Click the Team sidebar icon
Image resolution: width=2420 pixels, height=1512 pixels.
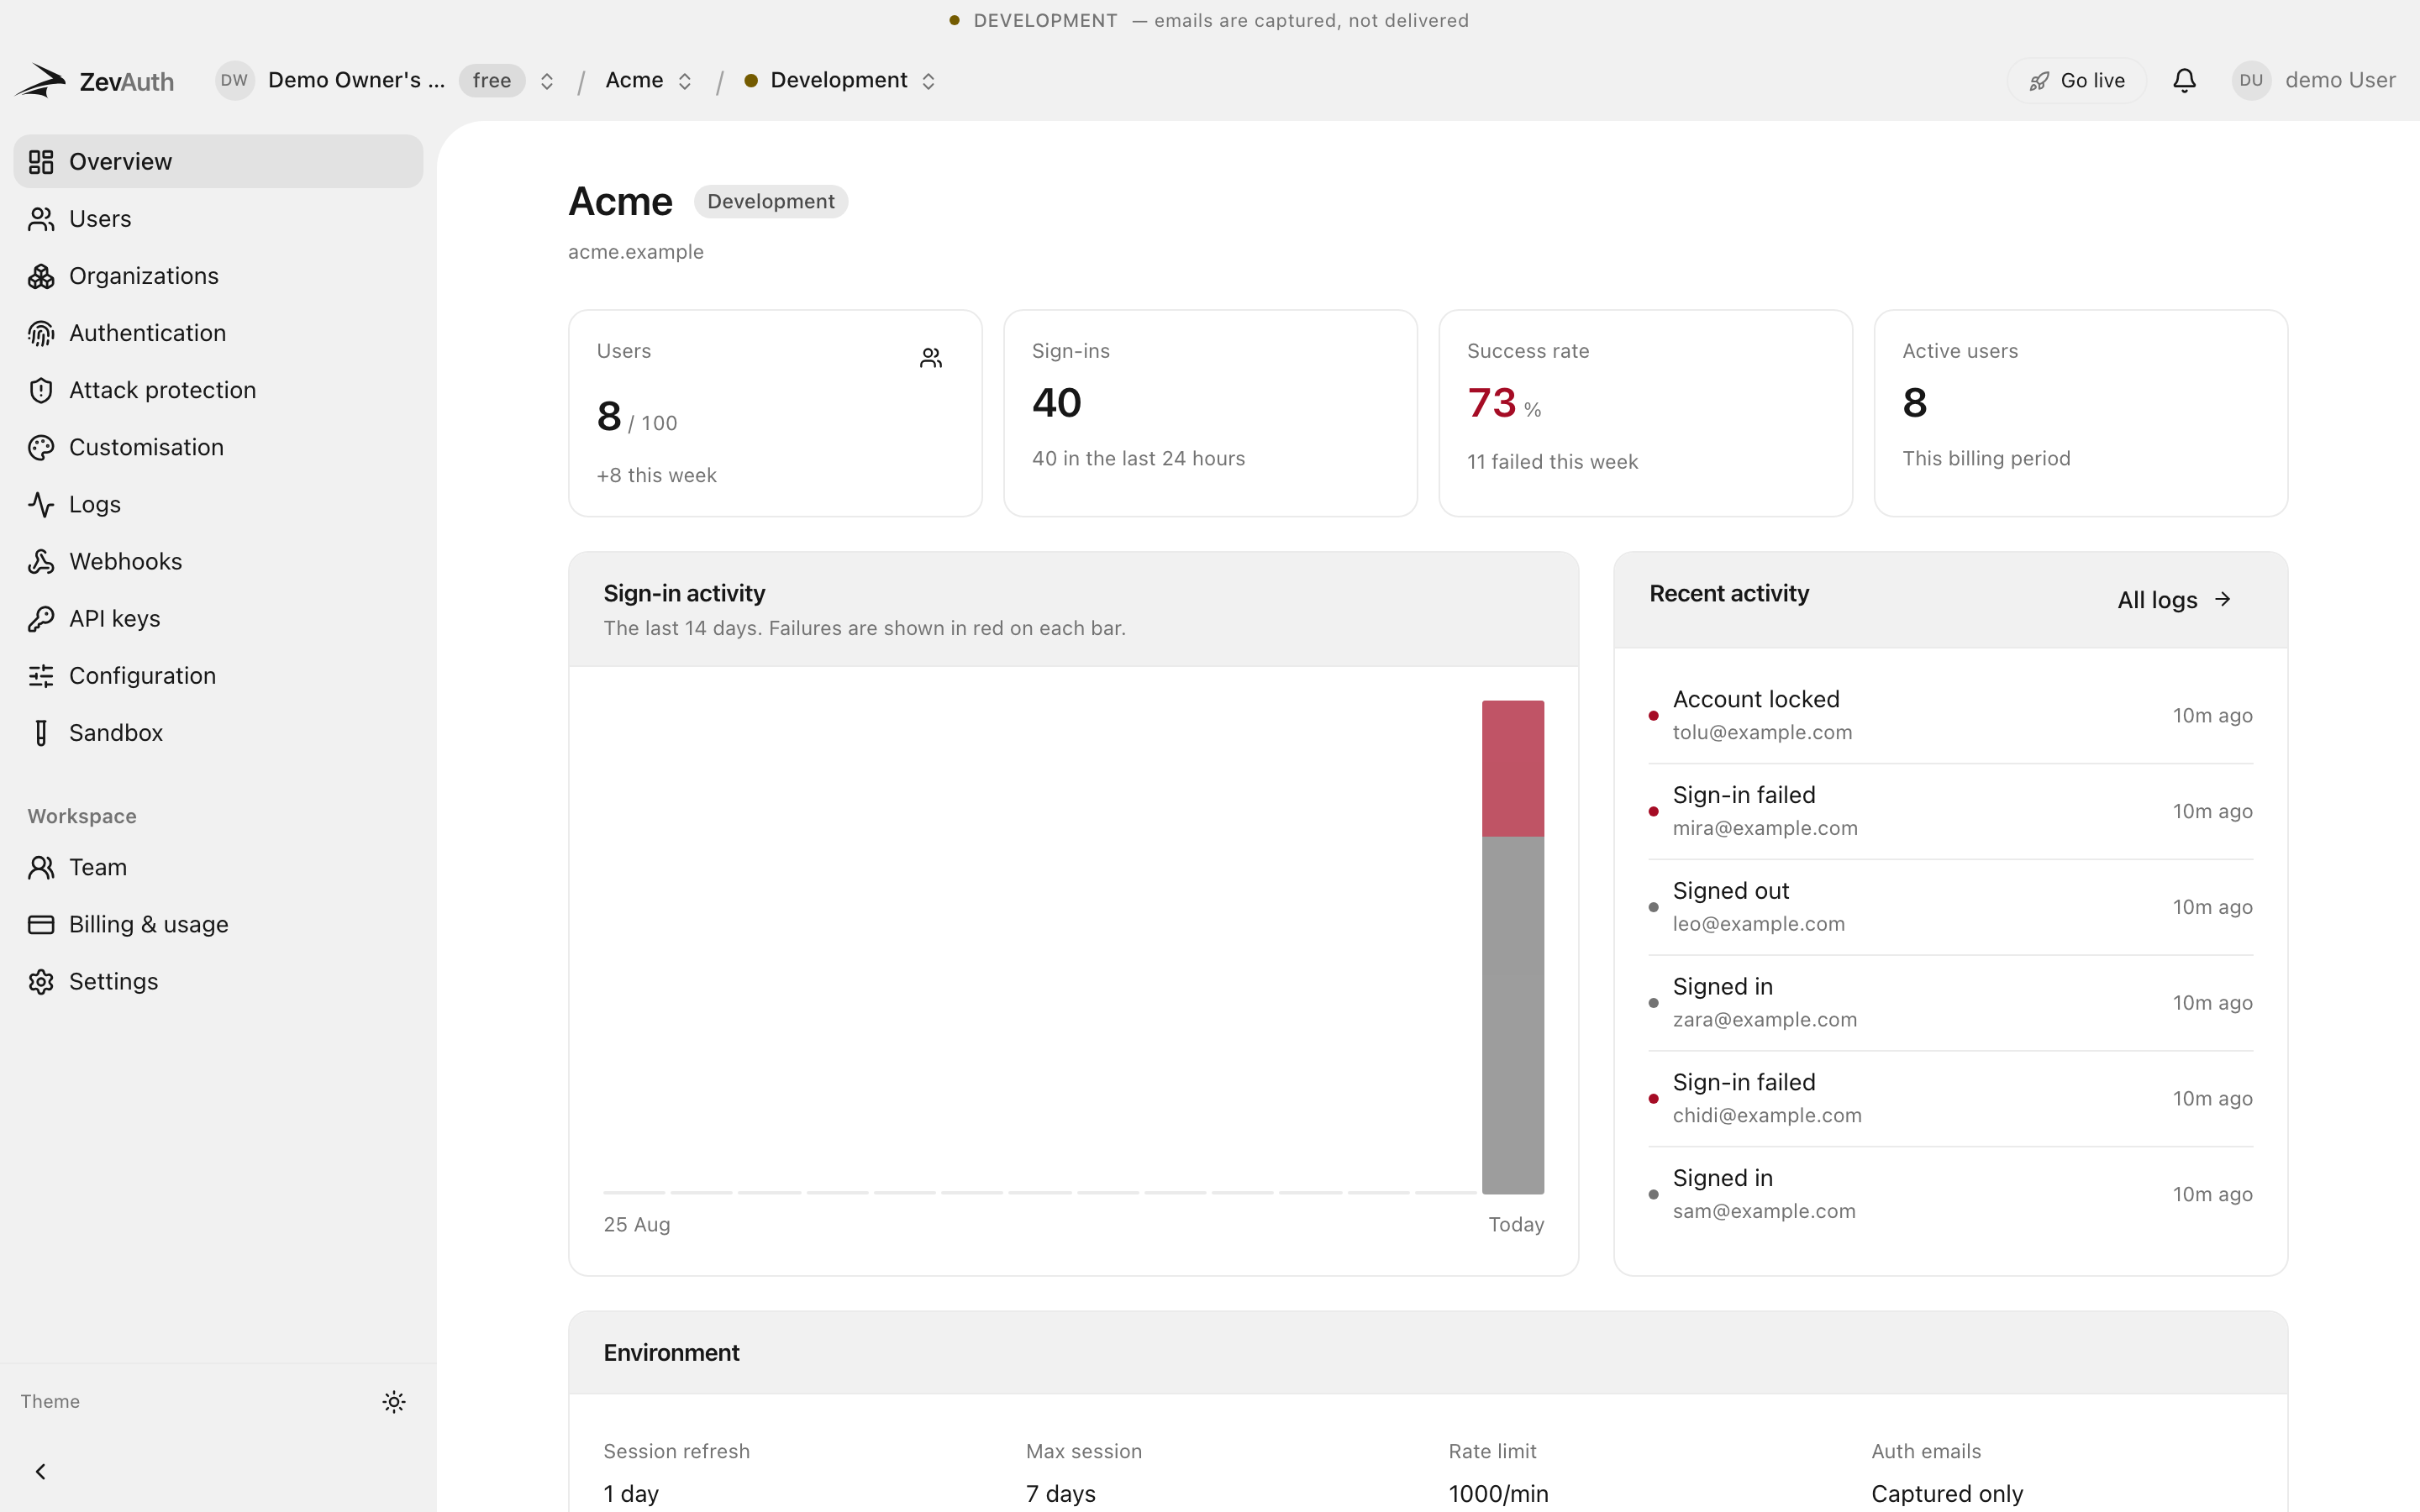[x=41, y=867]
